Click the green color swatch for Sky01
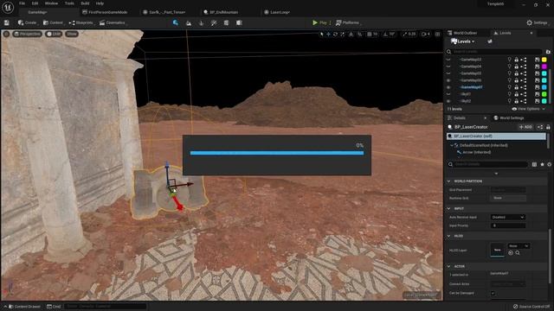554x311 pixels. tap(544, 94)
